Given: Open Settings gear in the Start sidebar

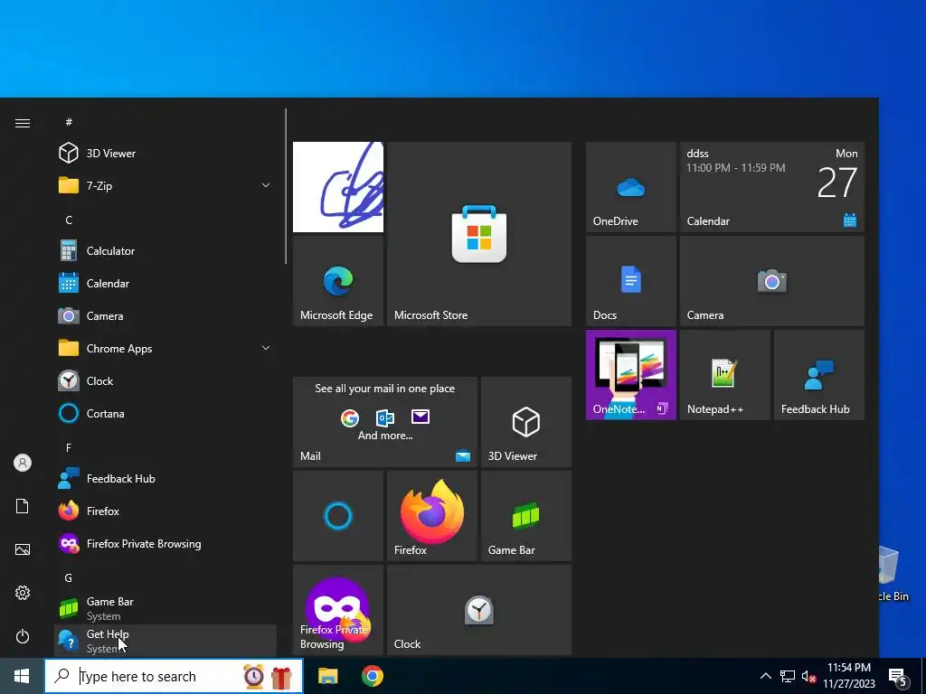Looking at the screenshot, I should click(x=23, y=593).
